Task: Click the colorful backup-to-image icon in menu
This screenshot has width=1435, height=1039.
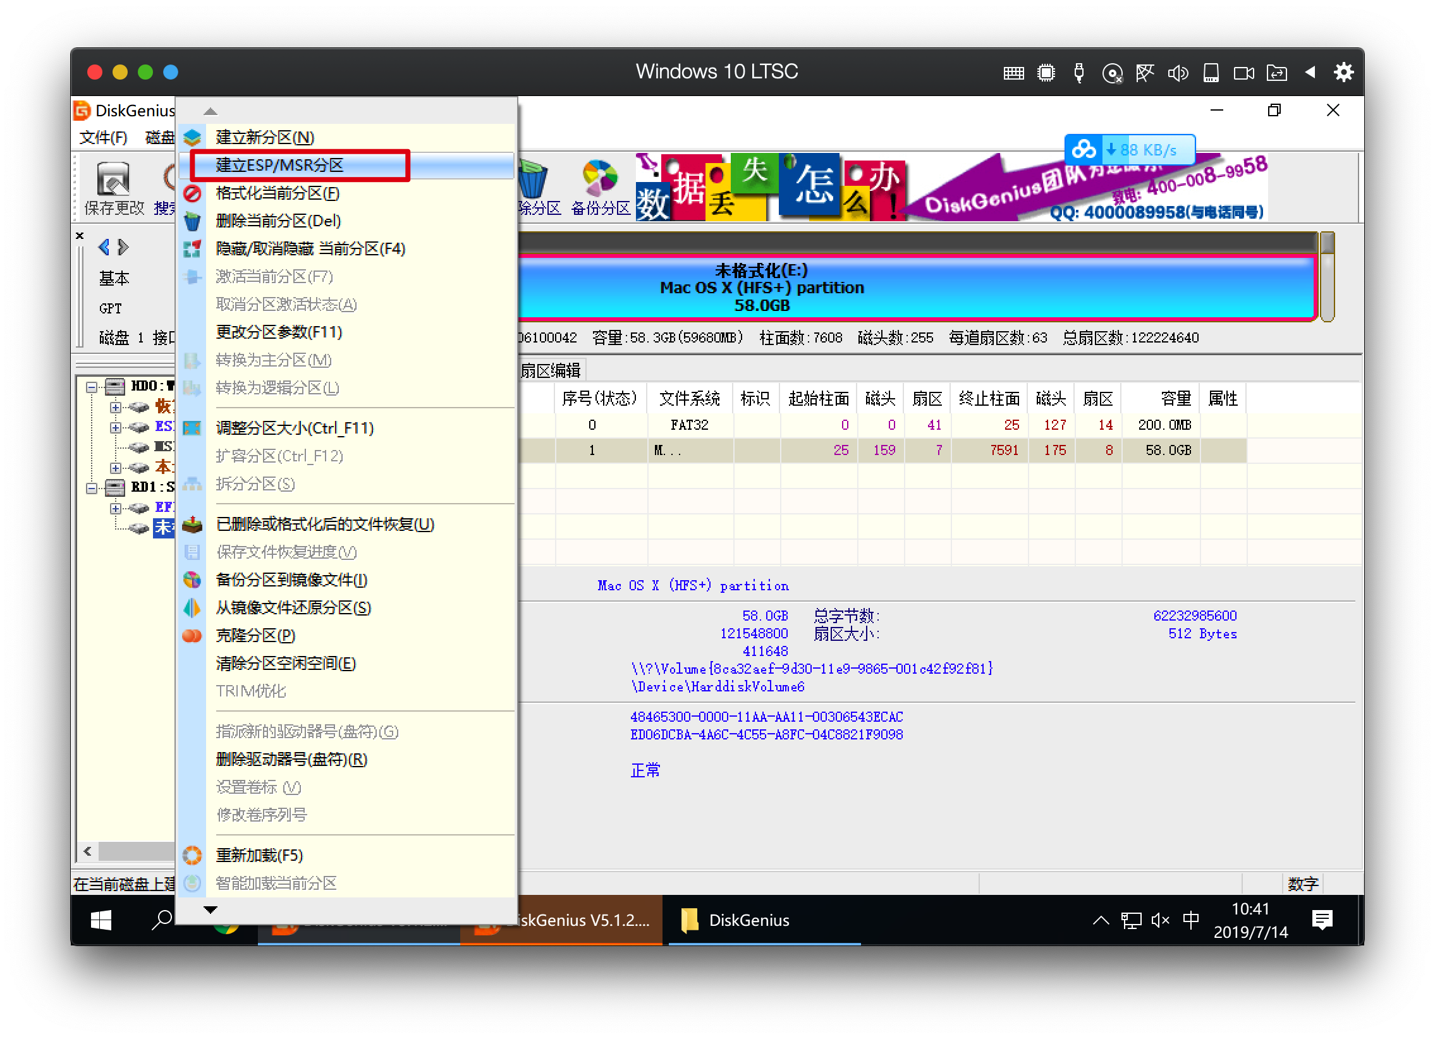Action: (192, 580)
